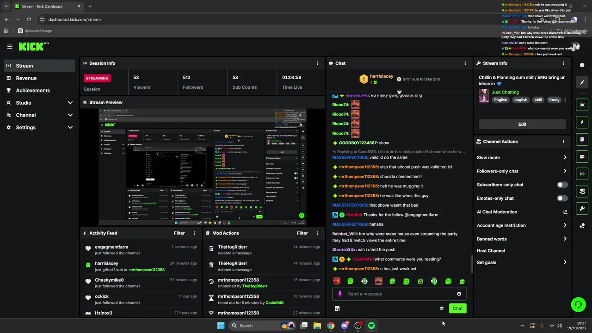The width and height of the screenshot is (592, 333).
Task: Open Chat panel three-dot options
Action: (465, 63)
